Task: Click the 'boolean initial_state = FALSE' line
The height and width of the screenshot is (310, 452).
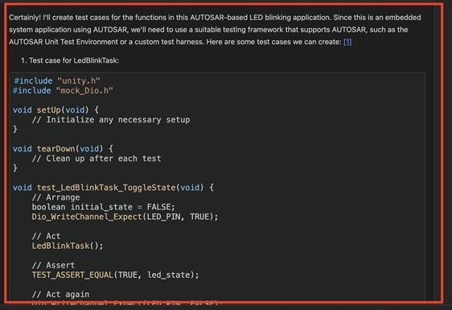Action: [103, 207]
